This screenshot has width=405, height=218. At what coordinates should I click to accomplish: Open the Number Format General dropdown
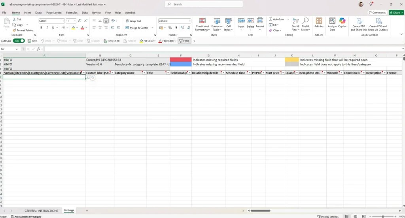pyautogui.click(x=189, y=21)
